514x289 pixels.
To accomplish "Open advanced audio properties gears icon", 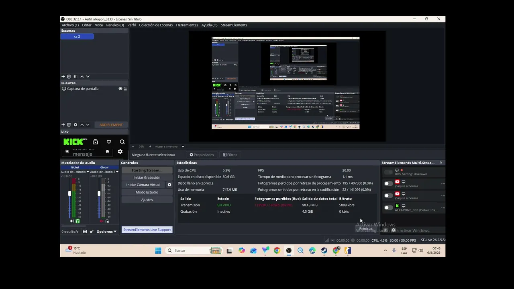I will tap(92, 232).
